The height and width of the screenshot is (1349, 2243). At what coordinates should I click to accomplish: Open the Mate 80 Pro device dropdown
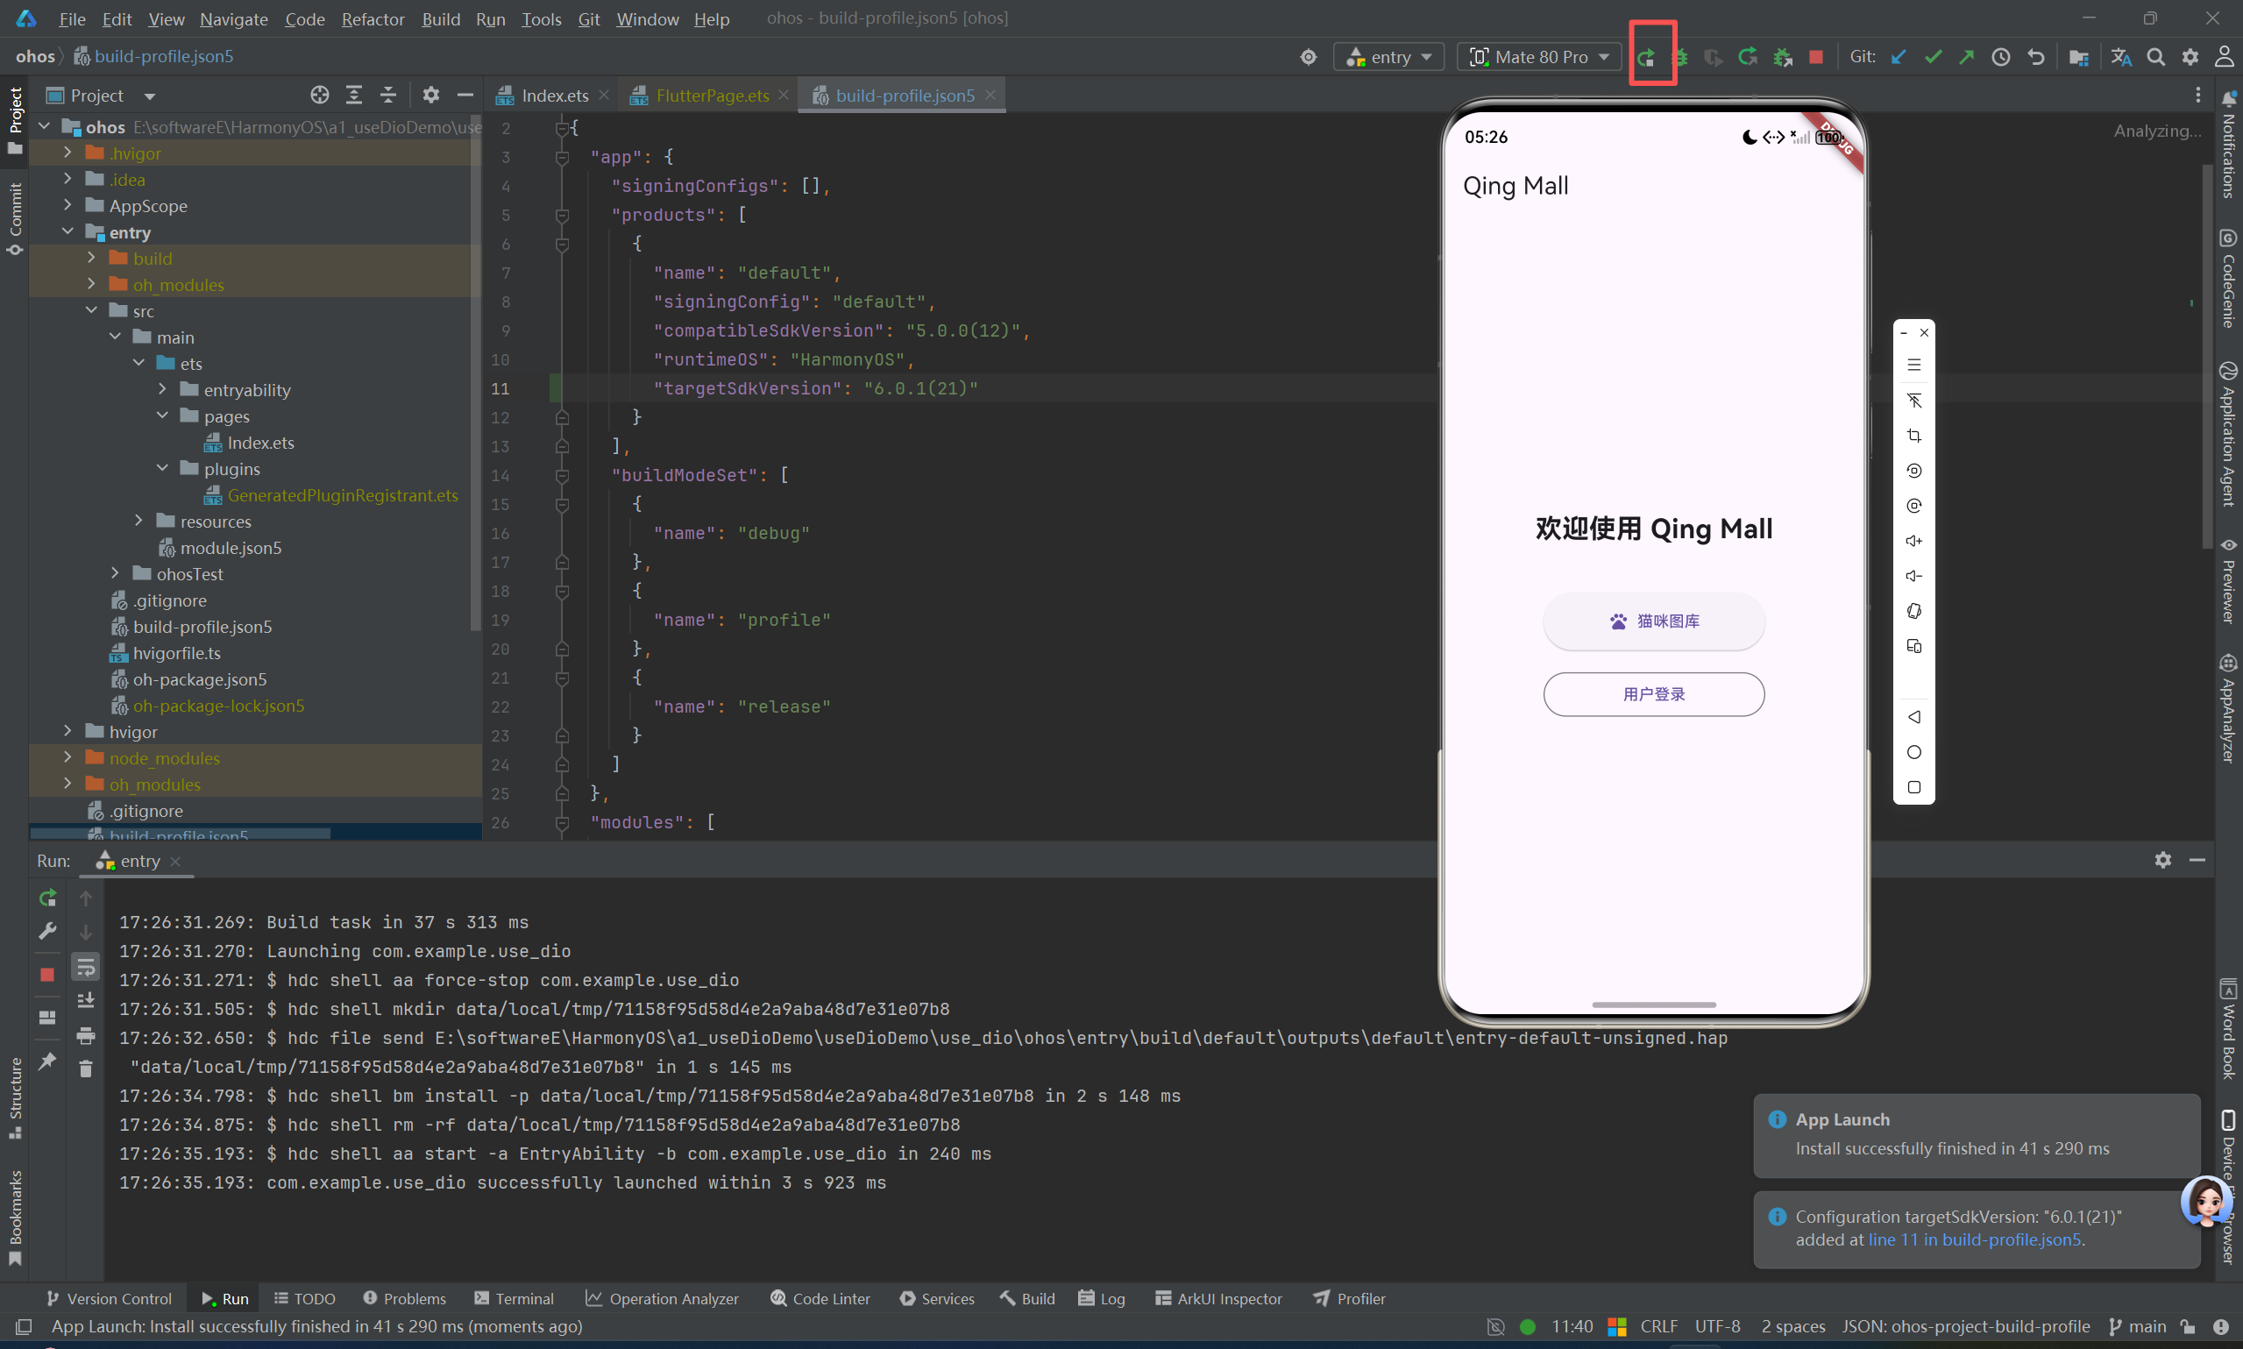tap(1540, 57)
